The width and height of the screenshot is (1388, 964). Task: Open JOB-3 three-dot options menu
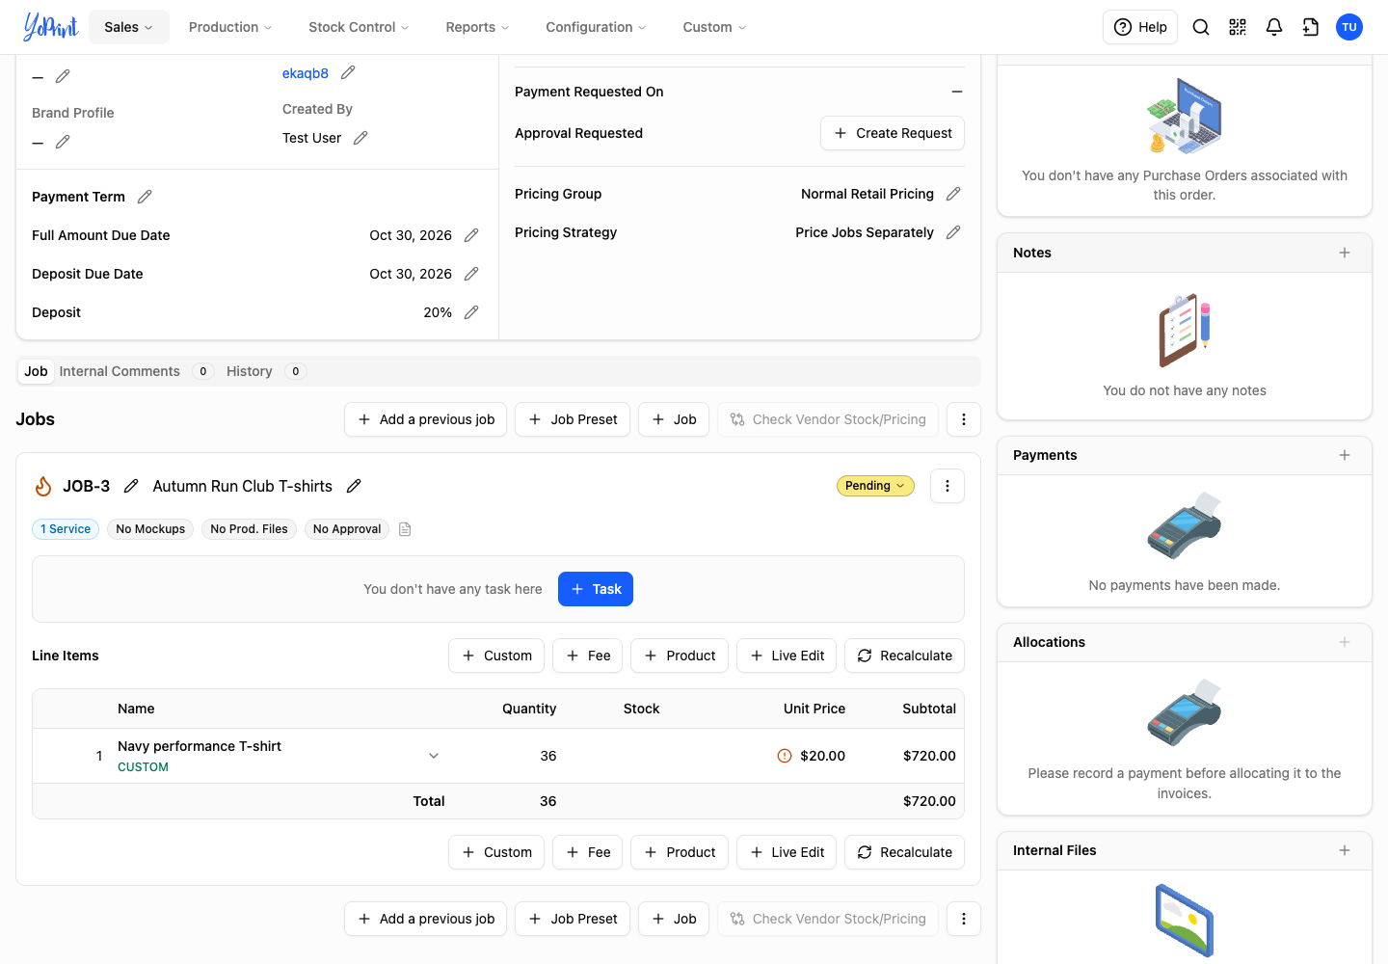(x=948, y=486)
